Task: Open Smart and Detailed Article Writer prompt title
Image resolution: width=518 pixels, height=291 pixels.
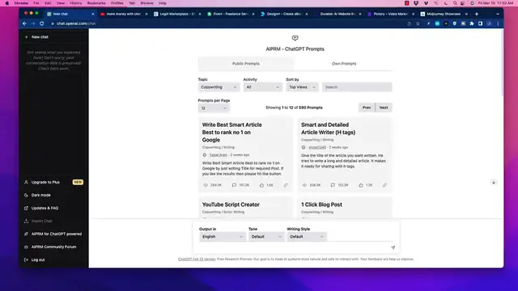Action: pos(328,129)
